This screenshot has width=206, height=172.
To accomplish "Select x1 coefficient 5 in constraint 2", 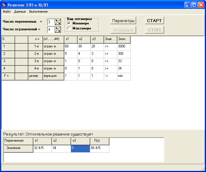I will tap(71, 54).
